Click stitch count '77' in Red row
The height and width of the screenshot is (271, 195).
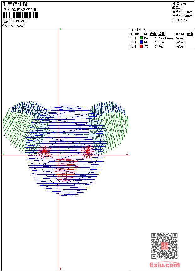(x=147, y=47)
